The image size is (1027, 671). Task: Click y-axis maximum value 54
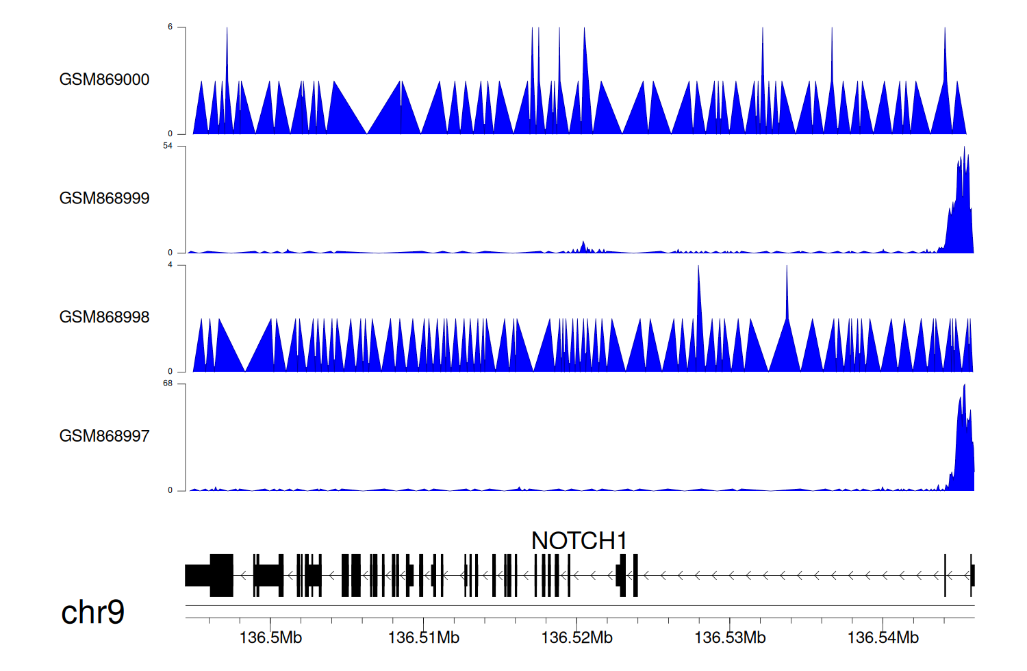coord(168,146)
